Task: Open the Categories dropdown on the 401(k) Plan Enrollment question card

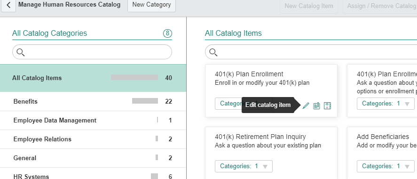Action: (386, 104)
